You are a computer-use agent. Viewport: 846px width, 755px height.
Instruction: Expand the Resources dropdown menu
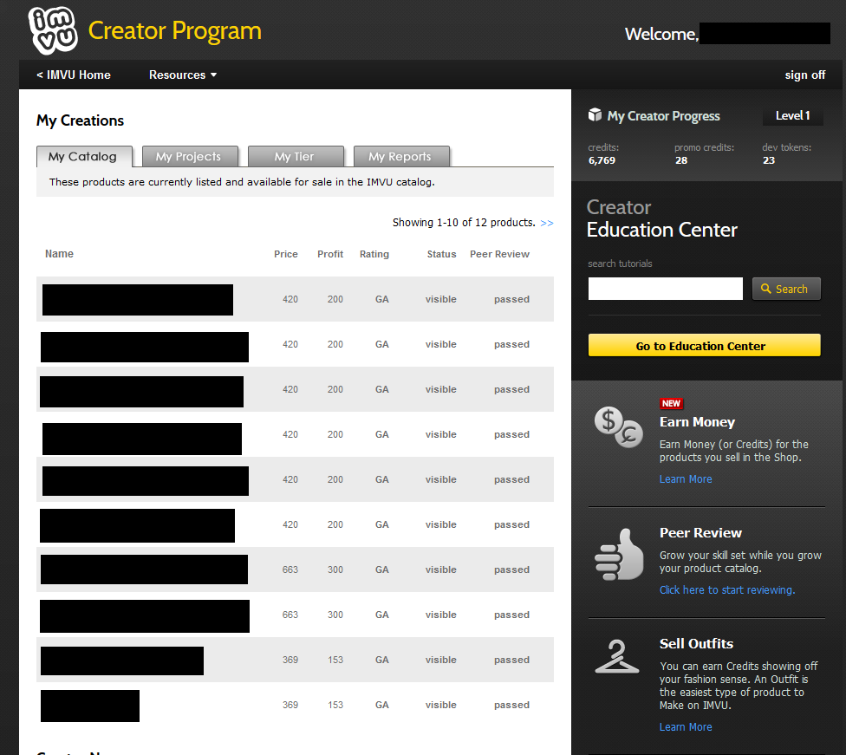coord(183,75)
